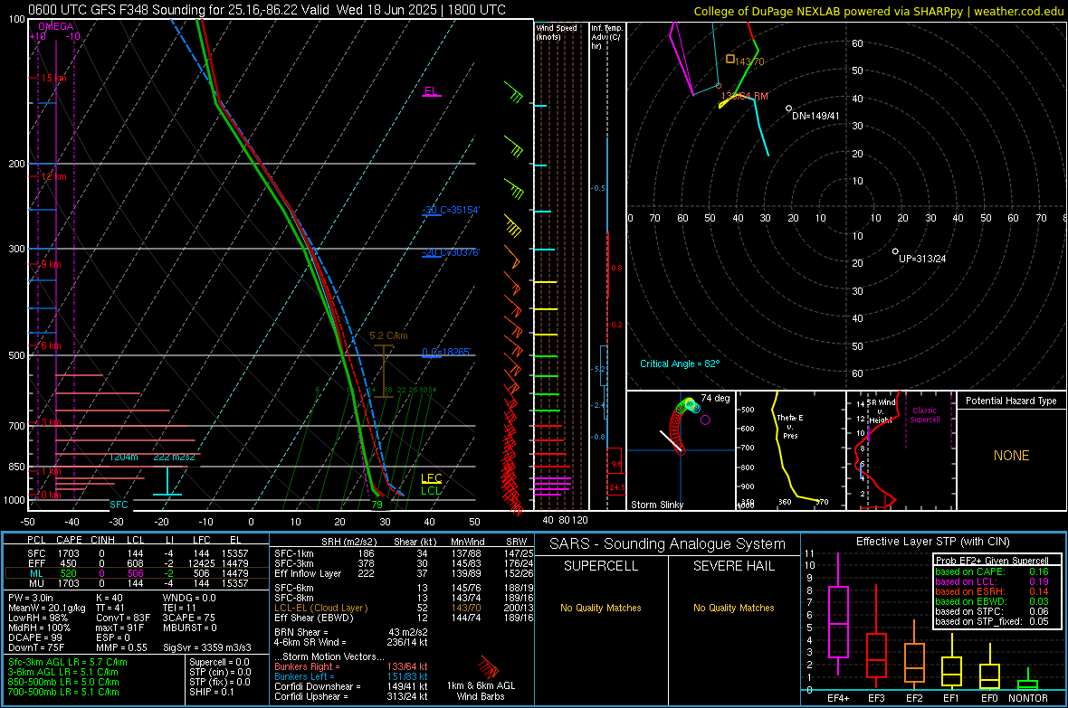
Task: Click the SUPERCELL column heading in SARS
Action: tap(601, 566)
